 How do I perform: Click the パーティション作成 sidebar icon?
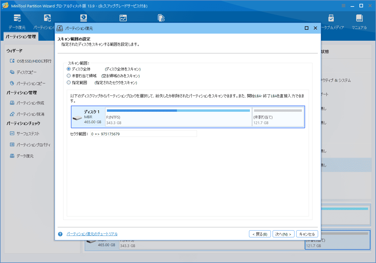click(12, 103)
